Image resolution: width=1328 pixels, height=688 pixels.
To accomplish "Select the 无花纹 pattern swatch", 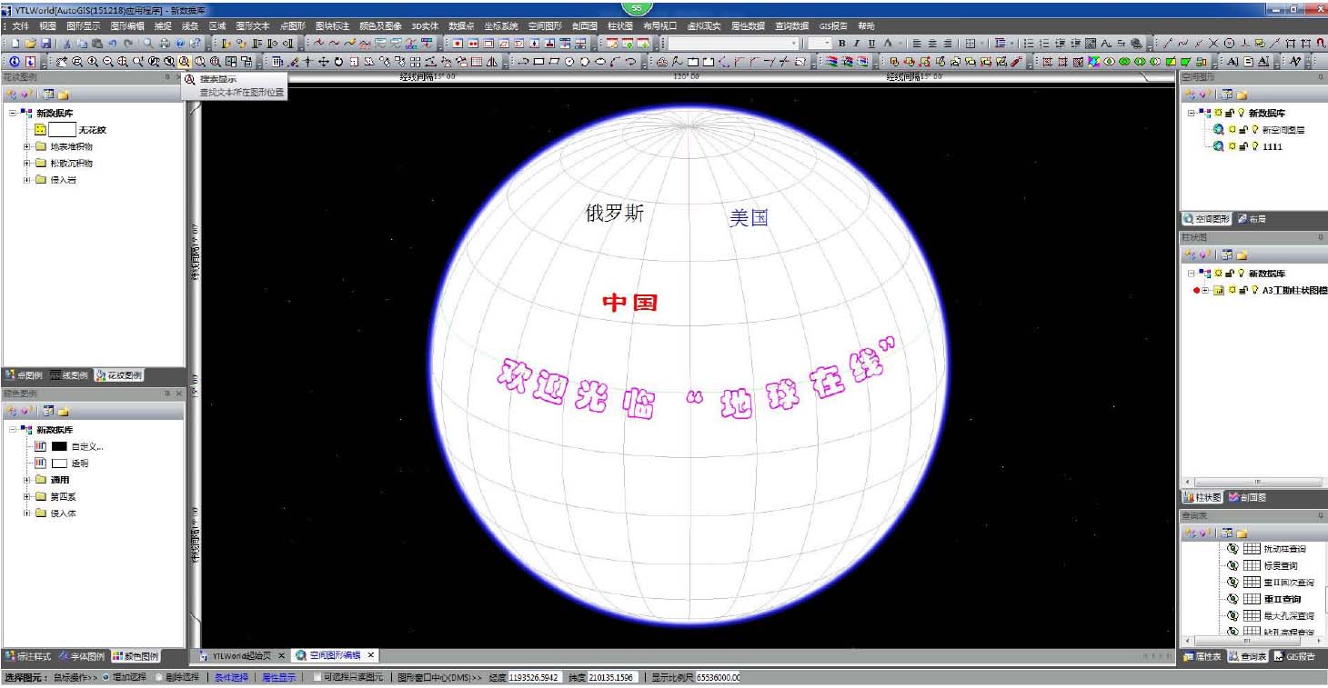I will click(62, 130).
